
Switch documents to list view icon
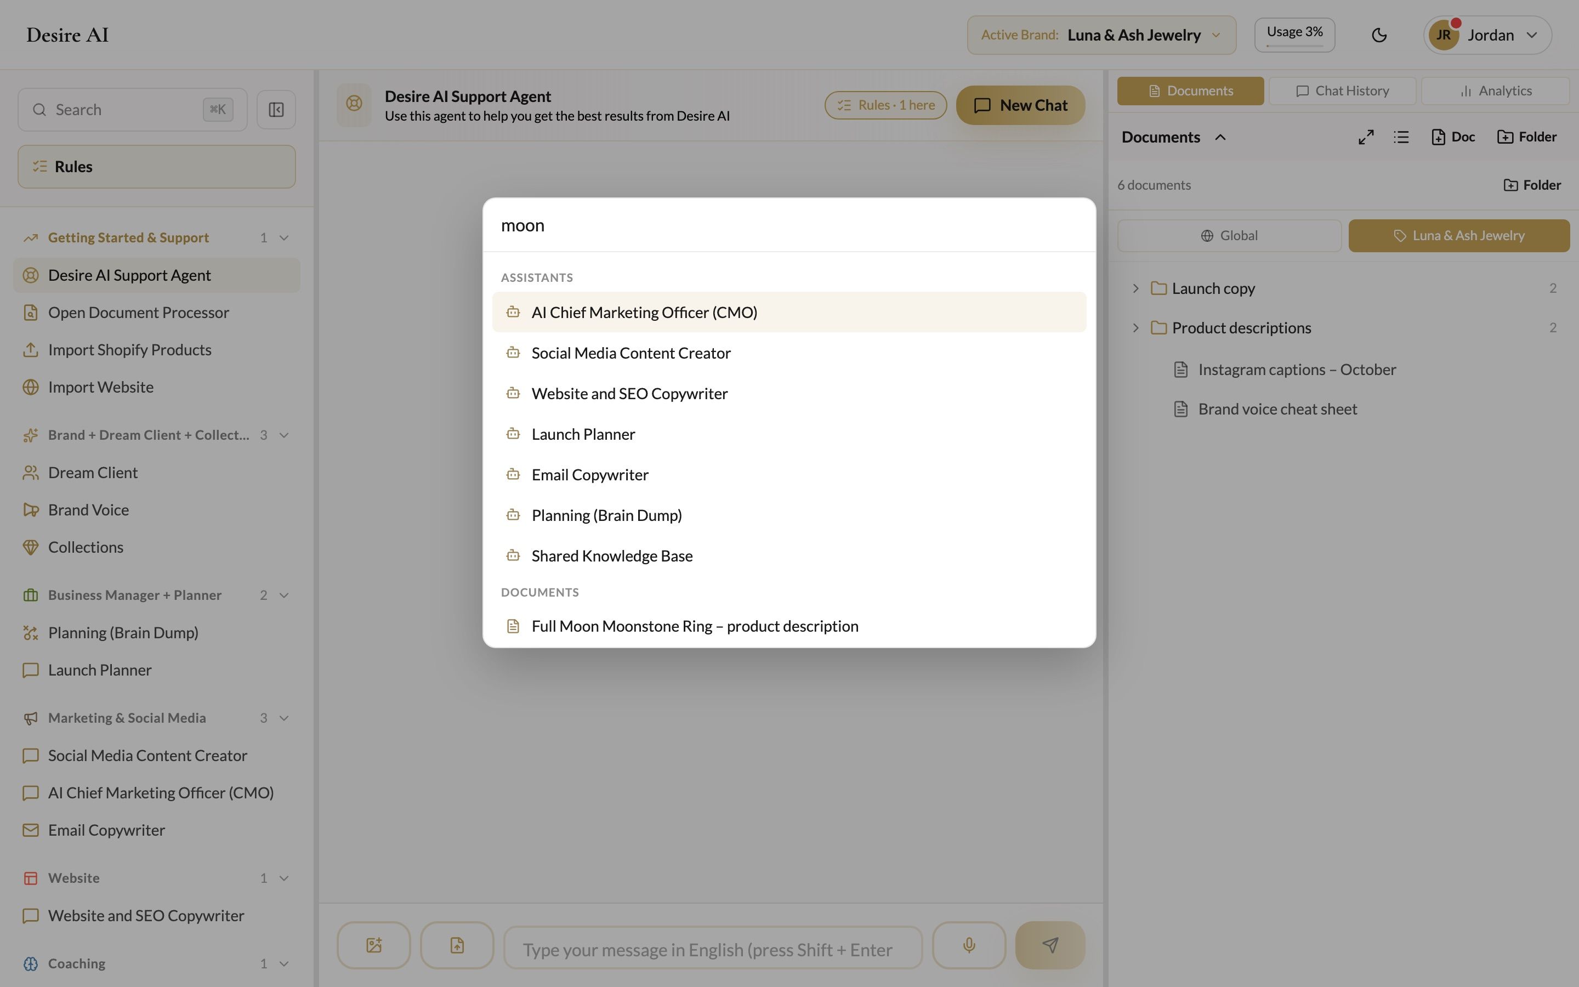(x=1401, y=137)
